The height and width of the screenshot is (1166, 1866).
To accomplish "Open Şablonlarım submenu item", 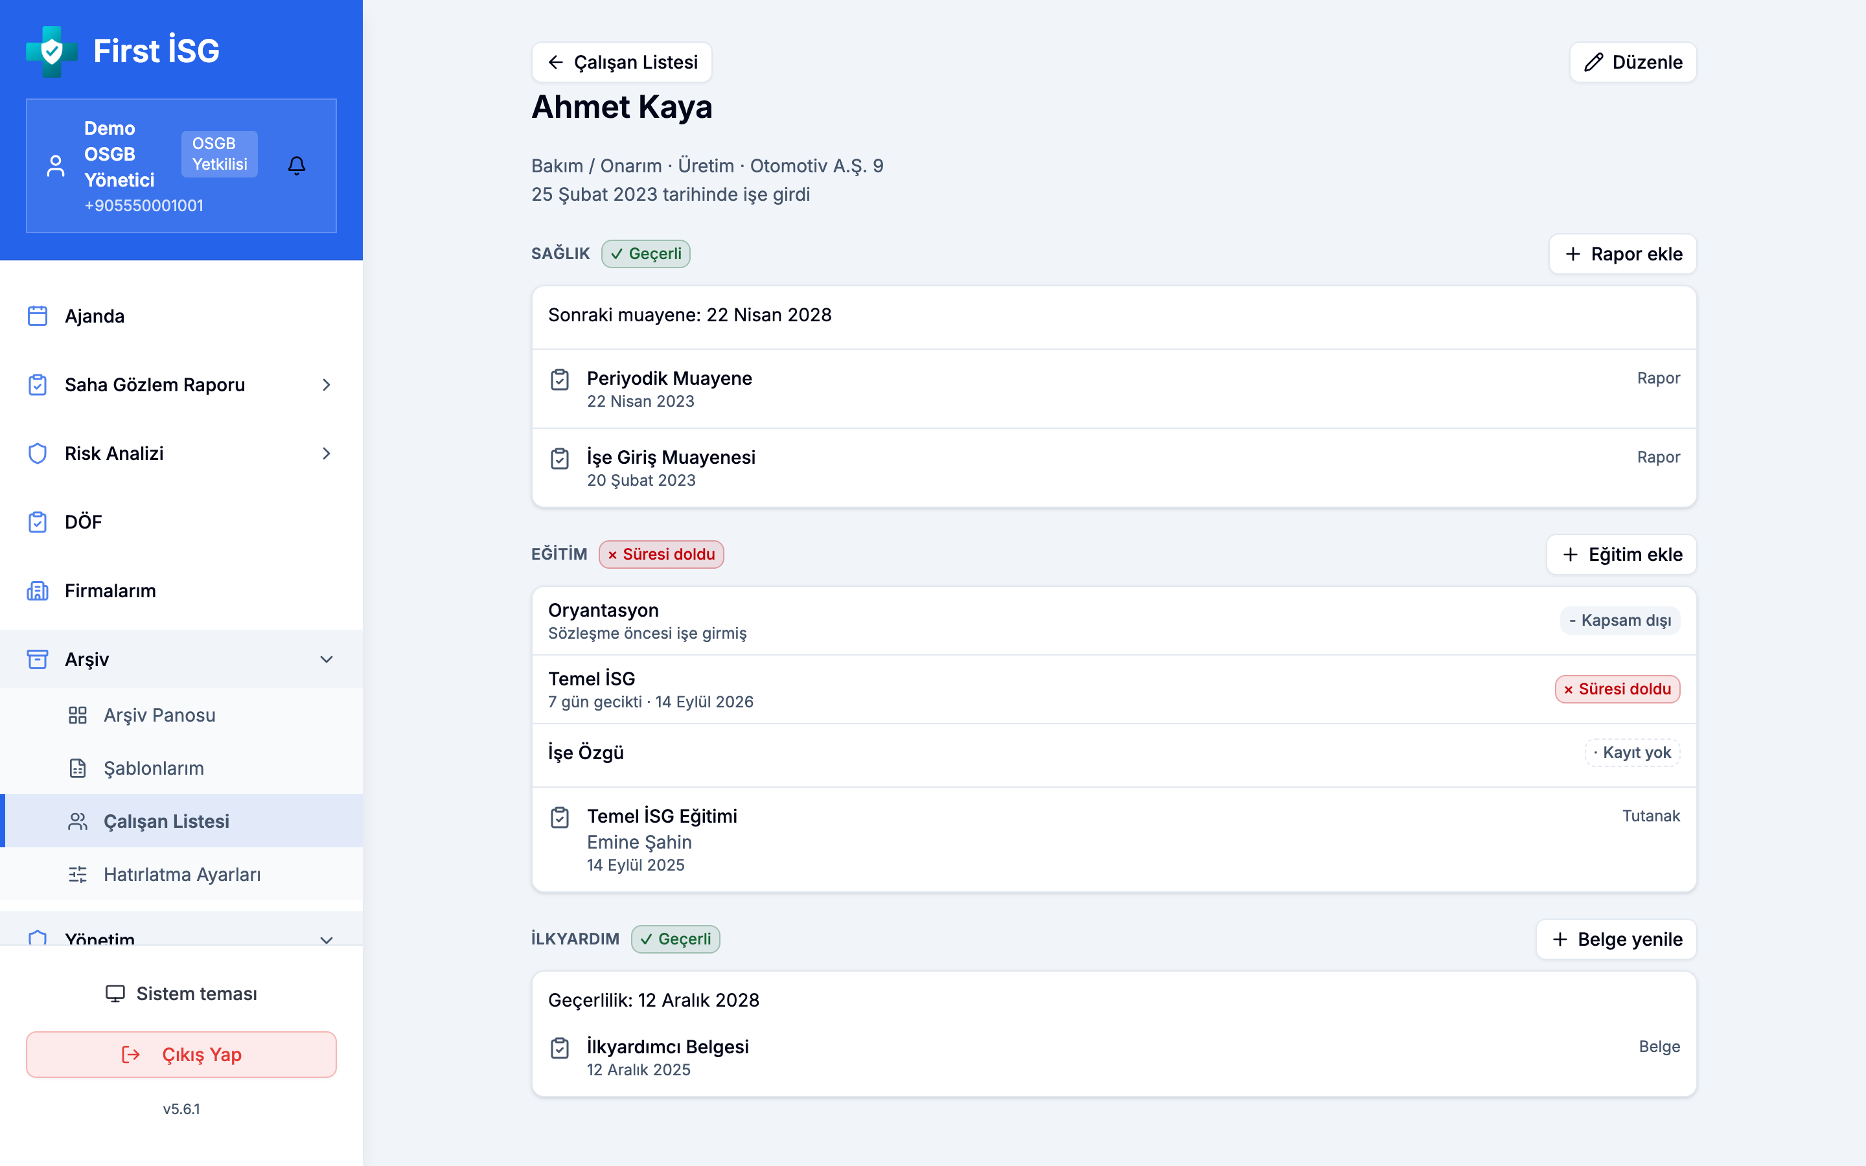I will tap(181, 768).
